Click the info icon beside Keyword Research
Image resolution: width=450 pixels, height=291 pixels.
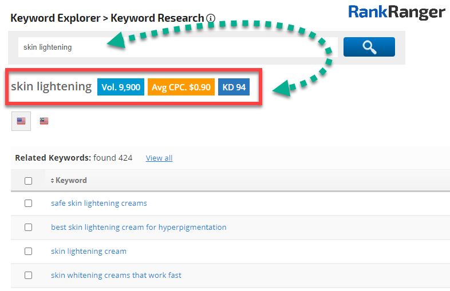coord(211,18)
